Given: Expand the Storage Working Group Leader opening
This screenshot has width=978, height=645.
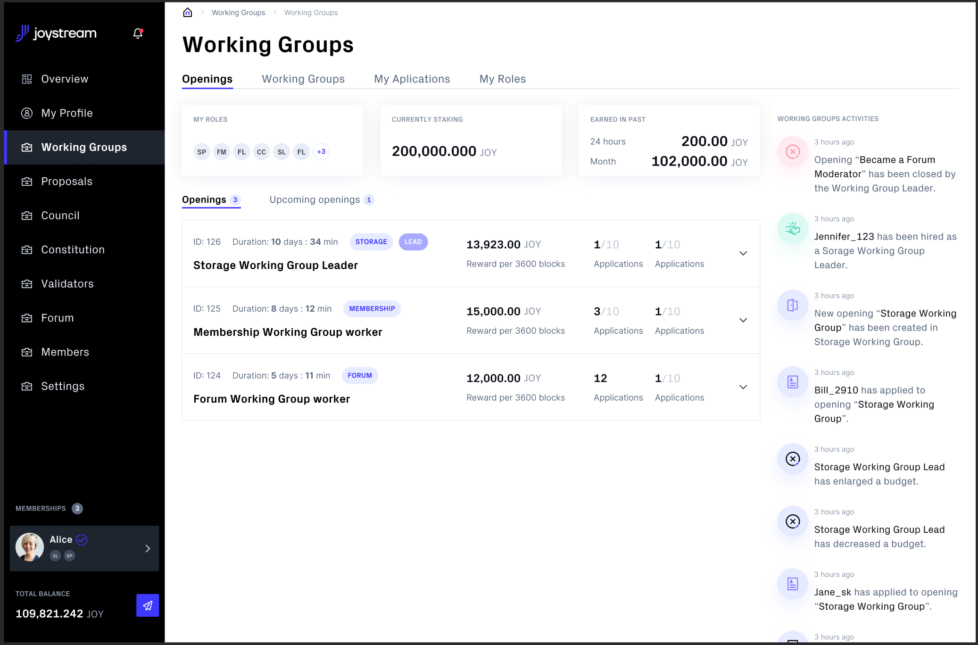Looking at the screenshot, I should pos(743,253).
